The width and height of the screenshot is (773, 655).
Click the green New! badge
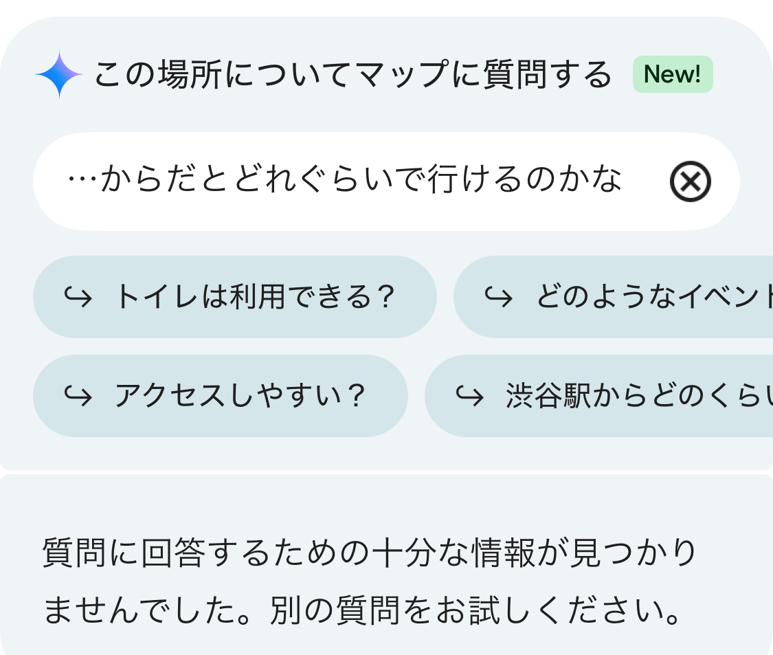click(673, 74)
